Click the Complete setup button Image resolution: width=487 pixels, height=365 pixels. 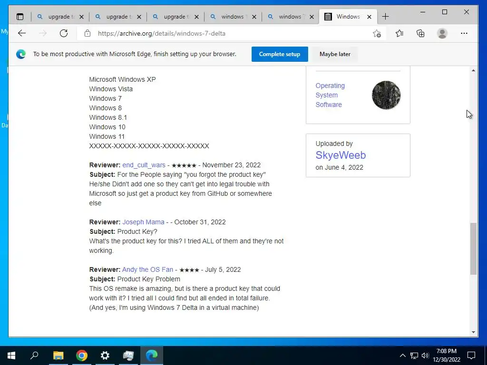[x=280, y=54]
